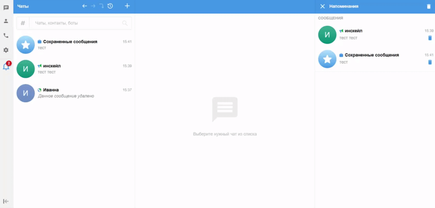Delete the Сохраненные сообщения reminder
This screenshot has width=435, height=208.
[x=430, y=62]
